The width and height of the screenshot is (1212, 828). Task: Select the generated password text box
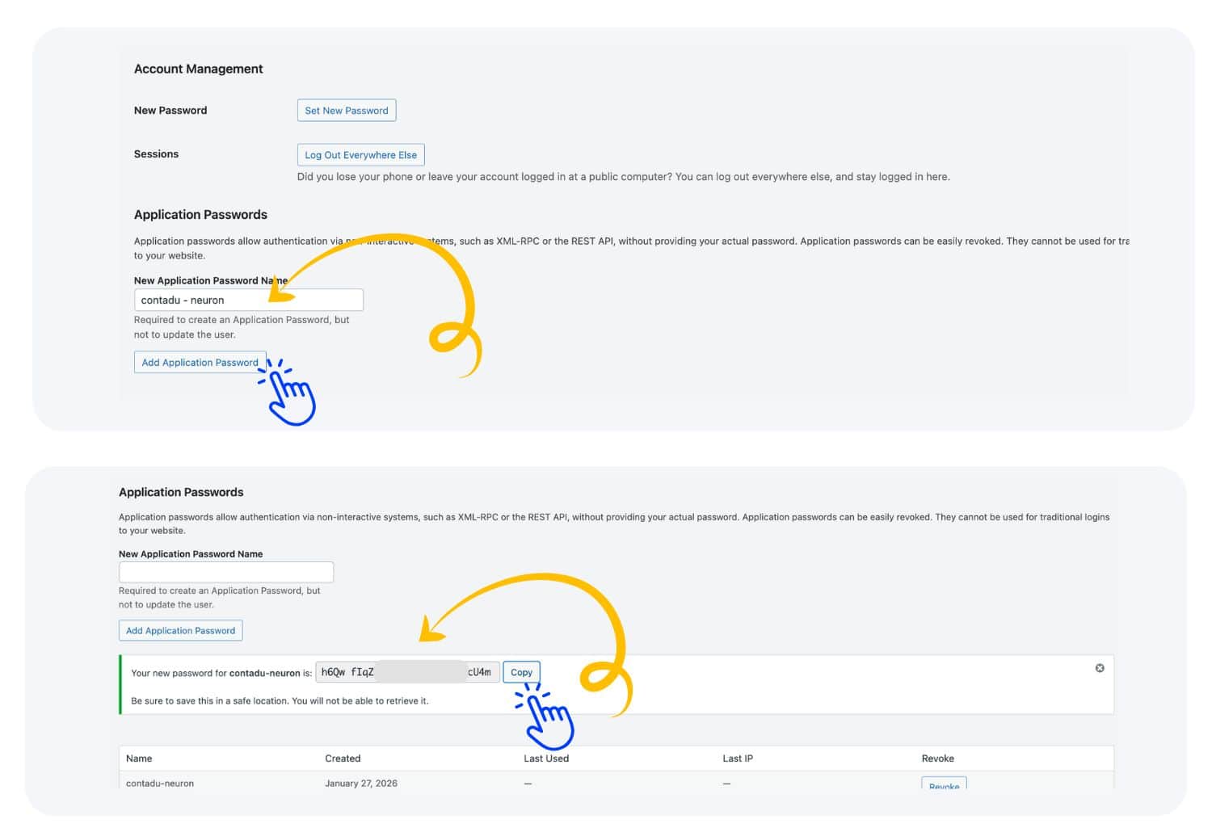point(406,672)
